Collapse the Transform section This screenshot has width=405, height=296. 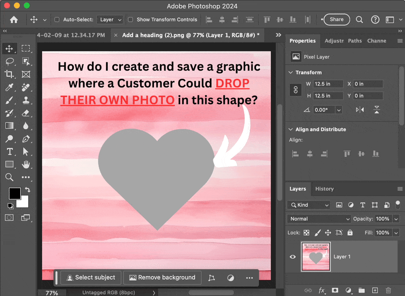click(x=291, y=72)
